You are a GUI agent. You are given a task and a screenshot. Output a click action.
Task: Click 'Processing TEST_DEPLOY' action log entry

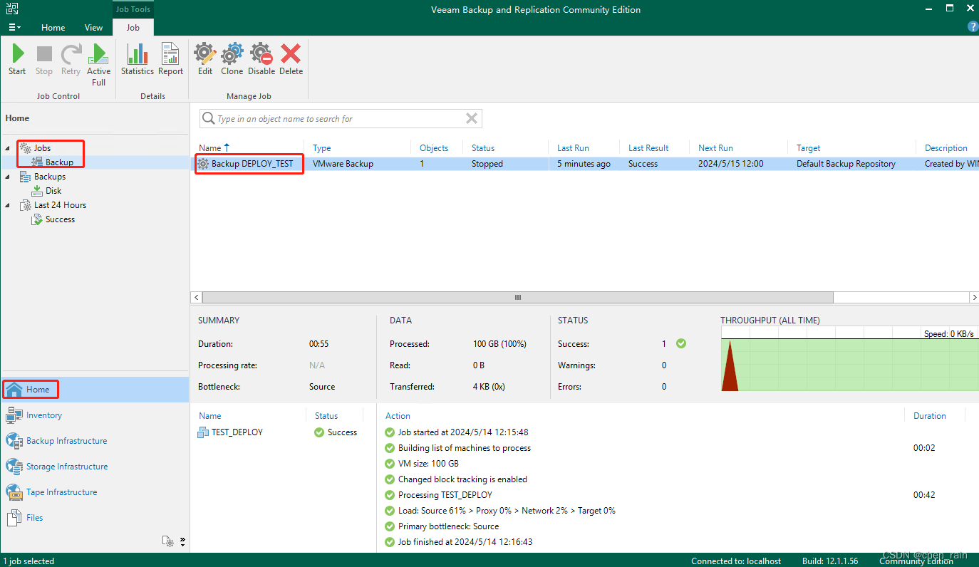[x=445, y=495]
